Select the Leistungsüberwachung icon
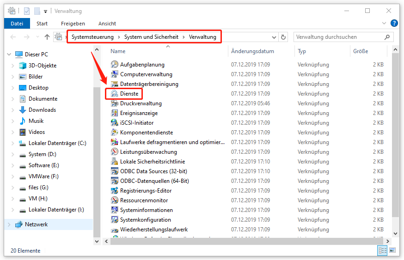 (x=114, y=152)
